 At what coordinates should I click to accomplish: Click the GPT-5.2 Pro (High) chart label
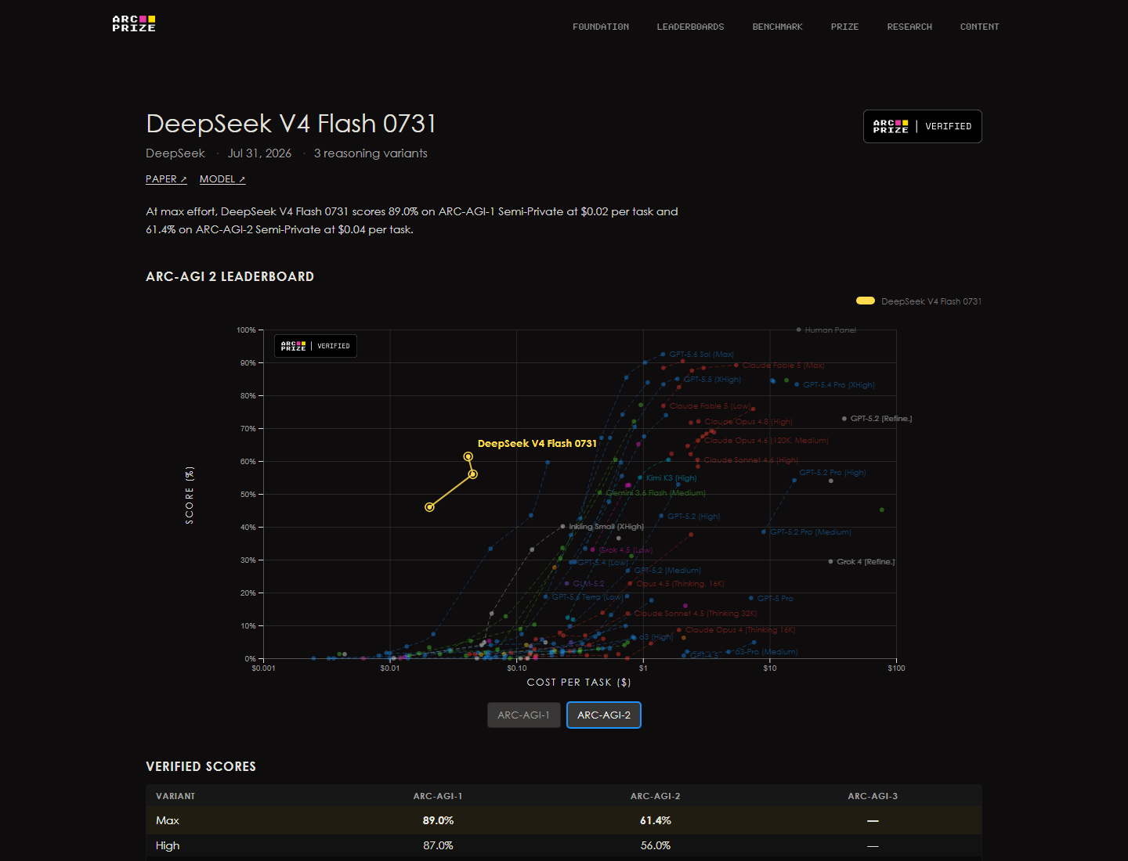click(x=833, y=473)
